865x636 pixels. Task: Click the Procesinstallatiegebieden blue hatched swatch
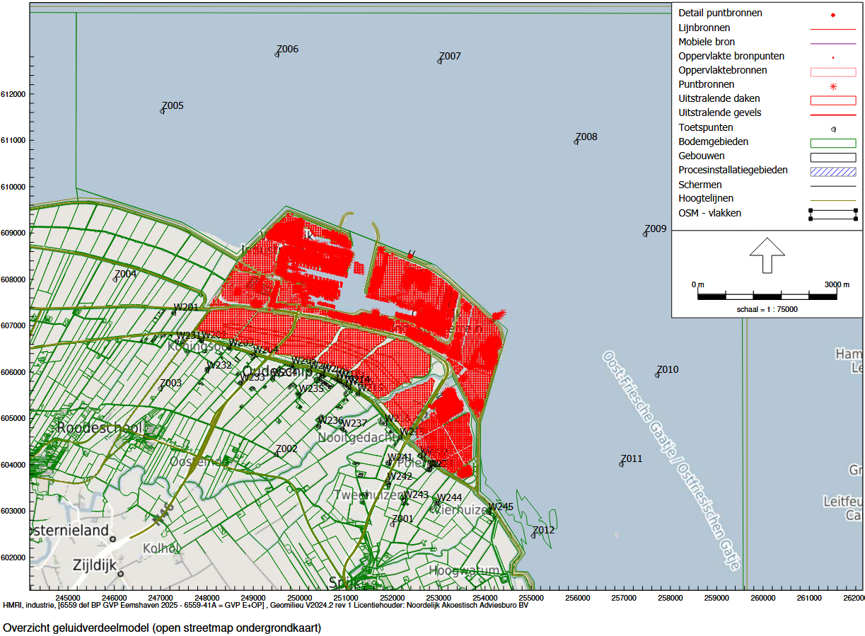click(832, 172)
